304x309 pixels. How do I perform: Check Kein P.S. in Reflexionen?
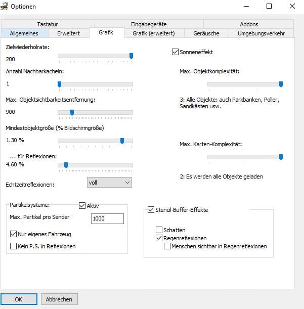[14, 246]
